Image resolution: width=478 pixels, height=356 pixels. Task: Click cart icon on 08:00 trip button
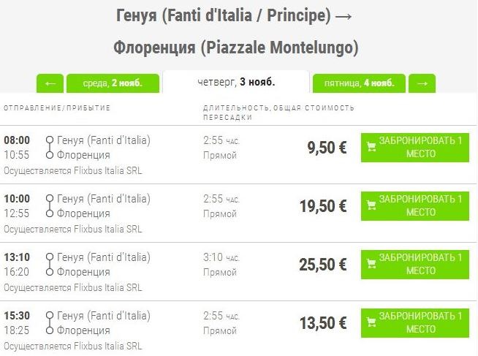tap(371, 147)
